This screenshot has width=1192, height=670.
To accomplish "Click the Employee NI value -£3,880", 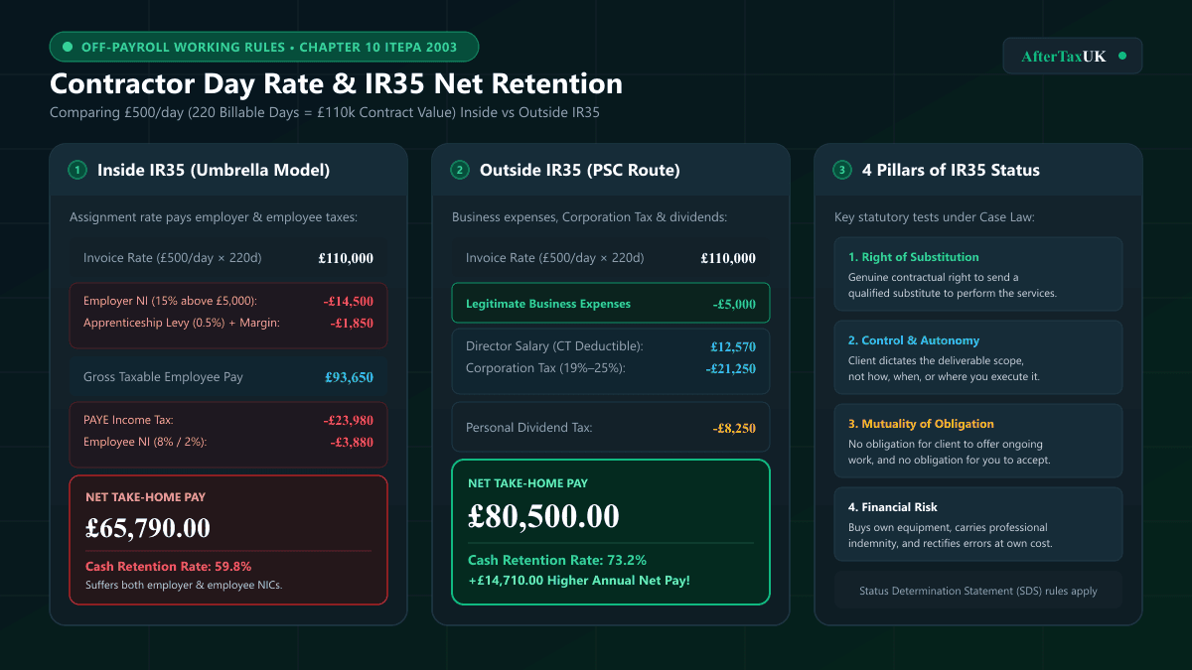I will click(352, 442).
